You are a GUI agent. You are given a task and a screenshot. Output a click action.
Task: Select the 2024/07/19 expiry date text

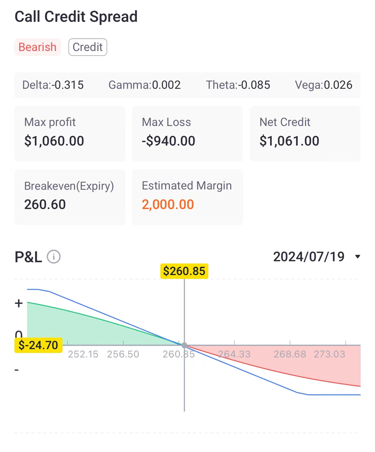pos(309,257)
